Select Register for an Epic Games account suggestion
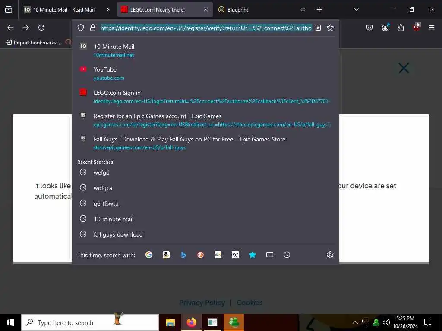The width and height of the screenshot is (442, 331). pos(205,120)
